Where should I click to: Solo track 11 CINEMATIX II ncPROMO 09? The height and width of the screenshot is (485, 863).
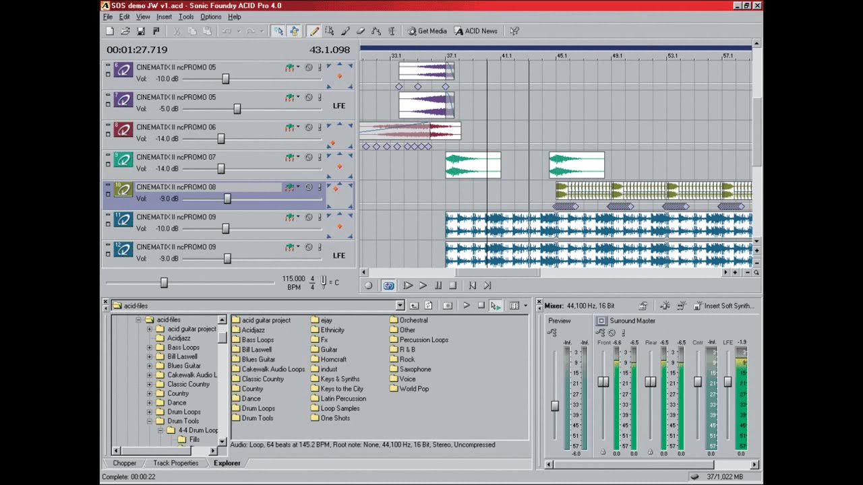pyautogui.click(x=320, y=218)
